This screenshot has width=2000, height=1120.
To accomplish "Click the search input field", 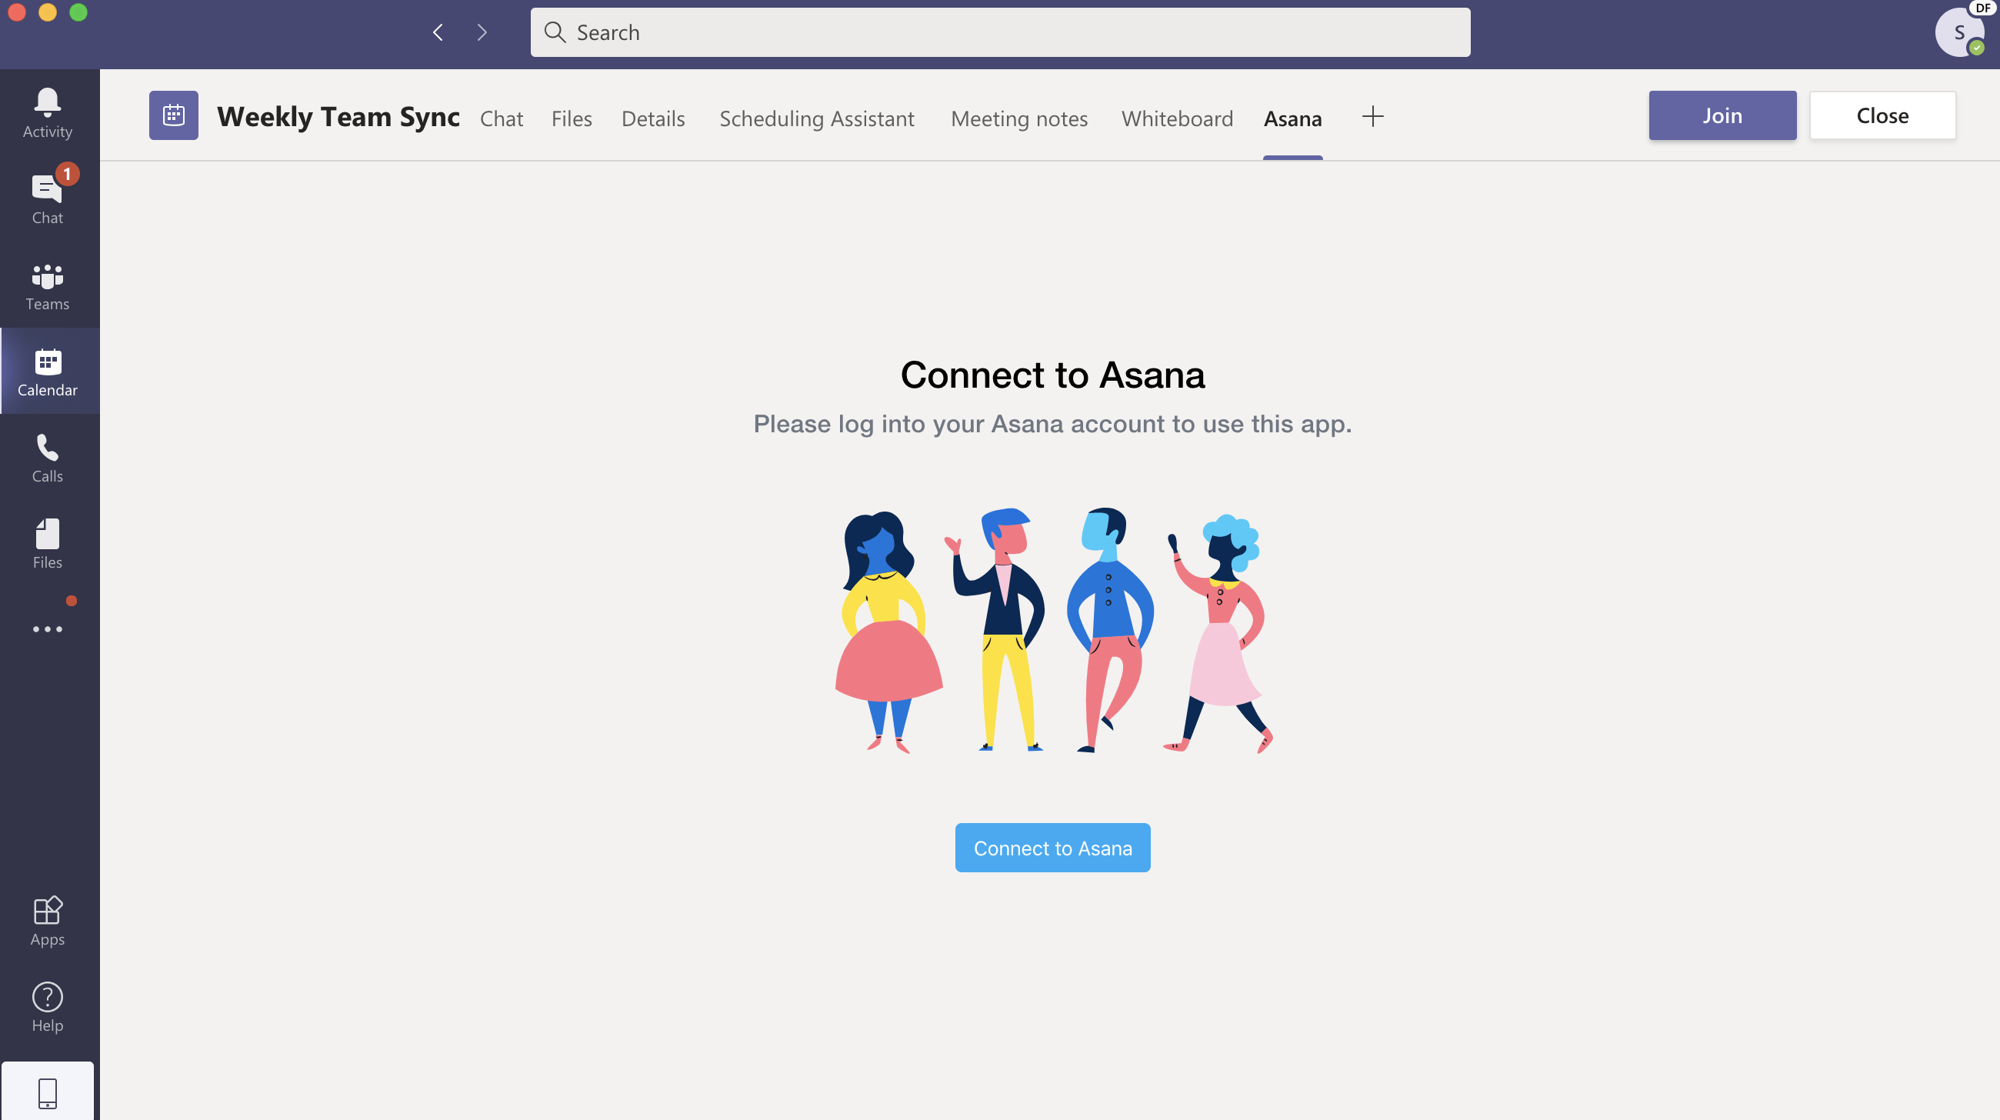I will point(998,32).
